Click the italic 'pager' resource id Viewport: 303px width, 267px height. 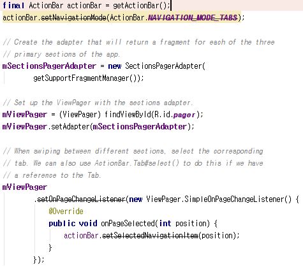click(x=184, y=115)
